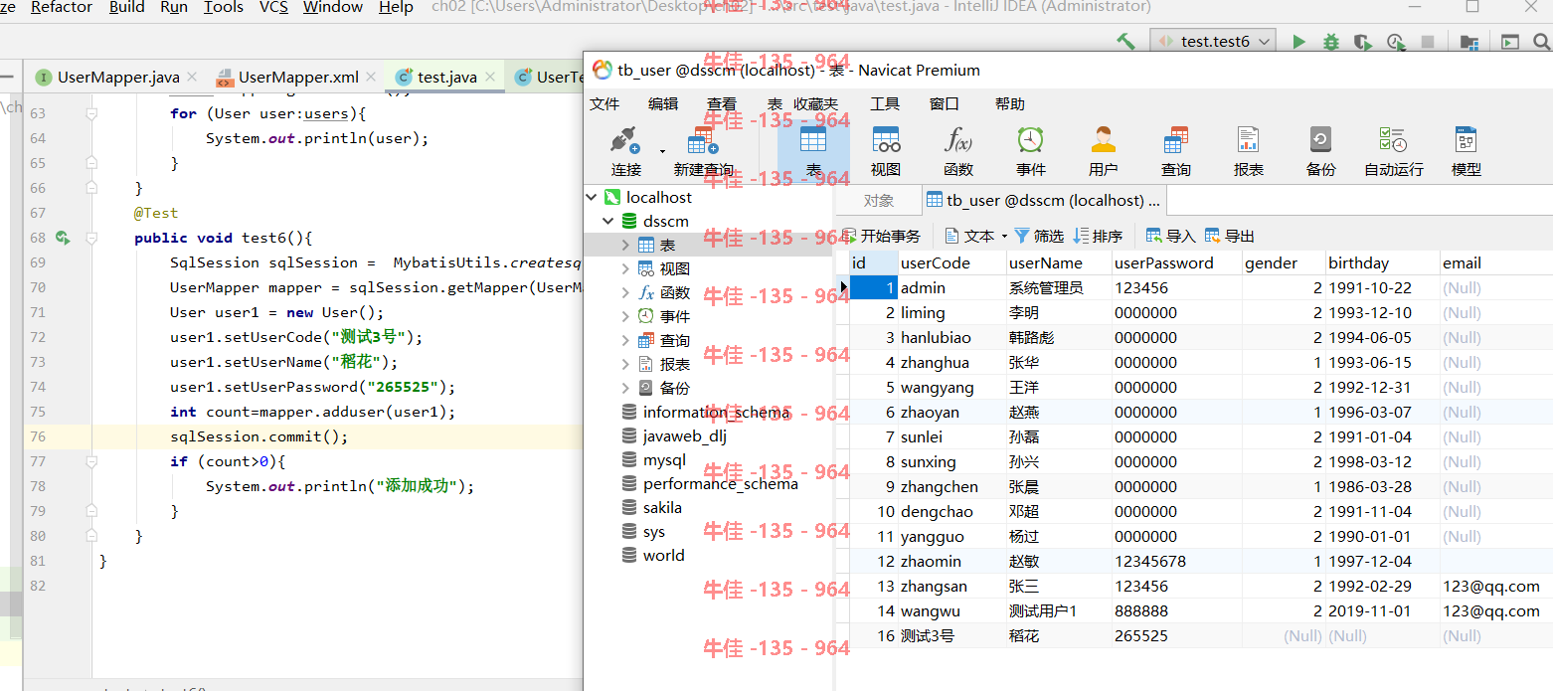This screenshot has width=1553, height=691.
Task: Click the password cell 12345678
Action: pyautogui.click(x=1176, y=561)
